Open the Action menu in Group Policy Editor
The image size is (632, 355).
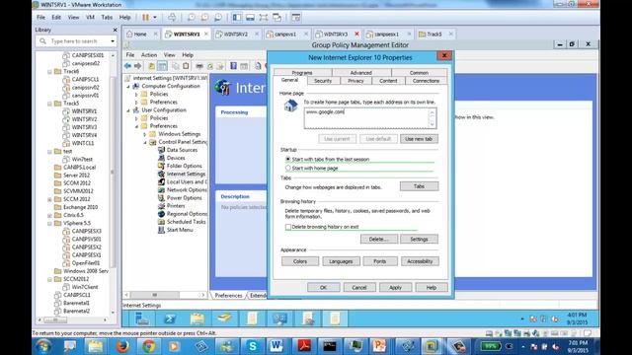[x=149, y=55]
